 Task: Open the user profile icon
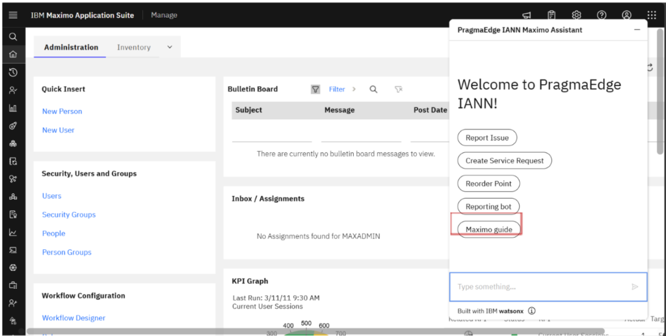tap(626, 15)
